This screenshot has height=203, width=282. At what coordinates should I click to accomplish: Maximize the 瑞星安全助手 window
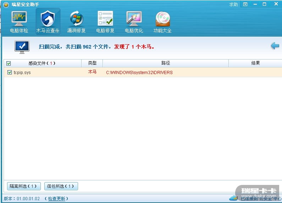pyautogui.click(x=264, y=4)
